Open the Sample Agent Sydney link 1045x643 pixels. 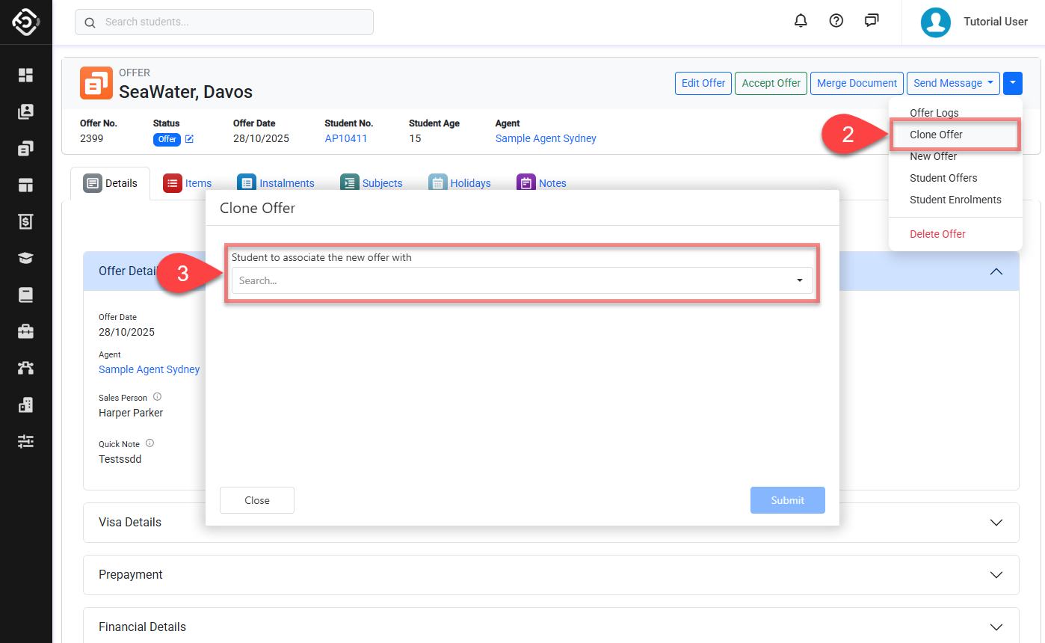[546, 138]
